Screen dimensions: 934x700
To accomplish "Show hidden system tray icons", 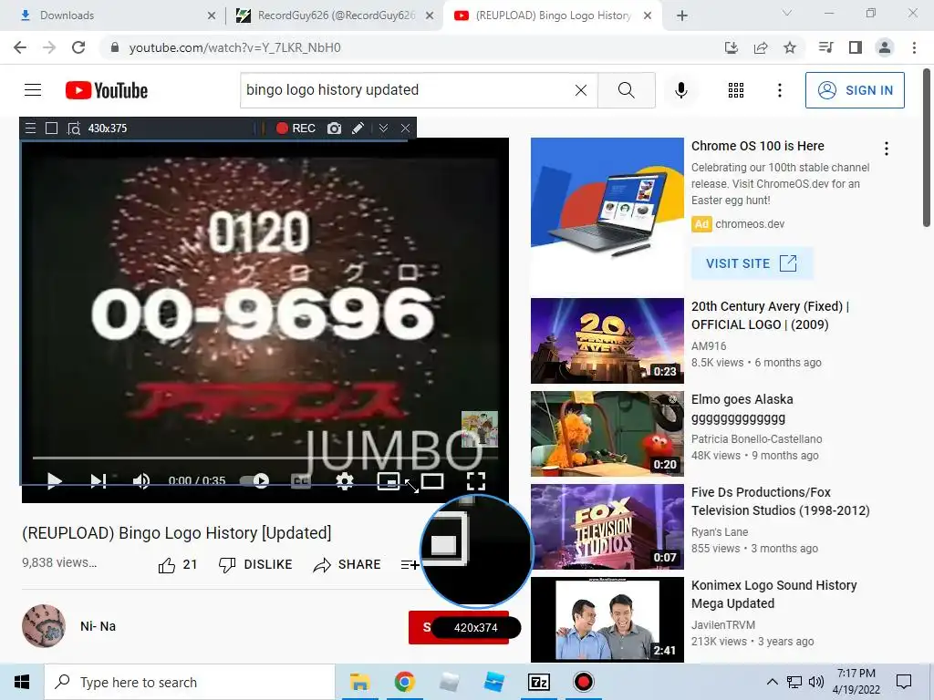I will [772, 682].
